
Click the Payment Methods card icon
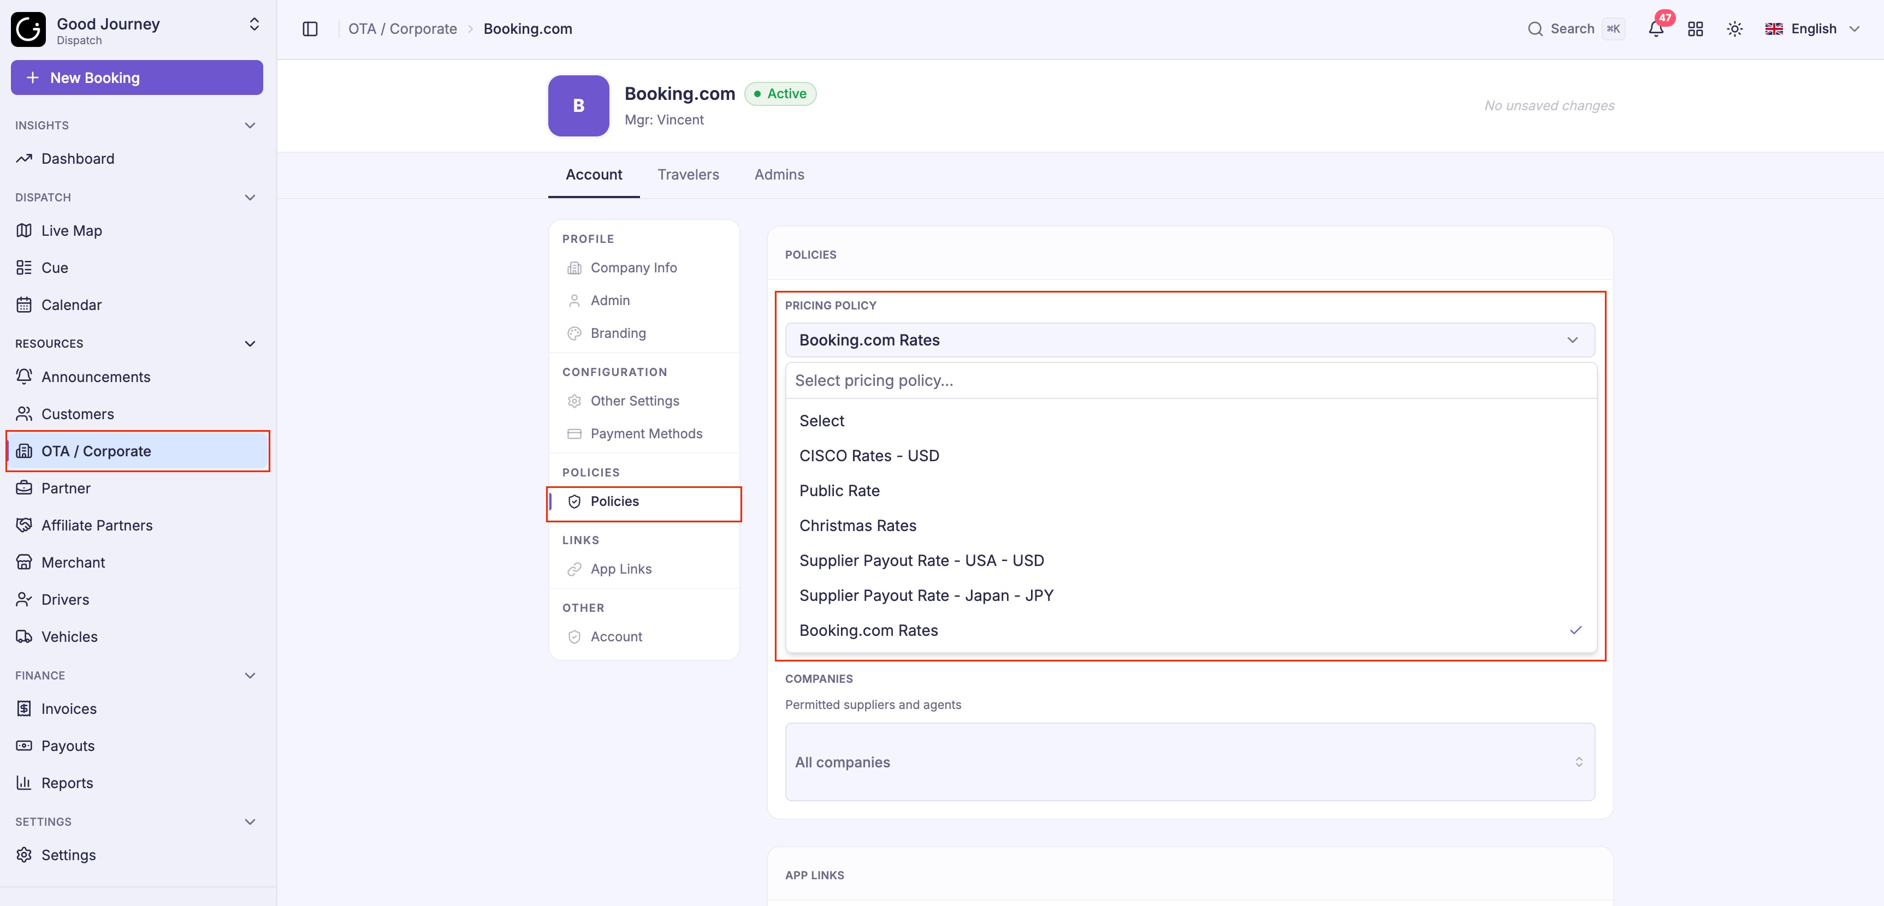574,434
